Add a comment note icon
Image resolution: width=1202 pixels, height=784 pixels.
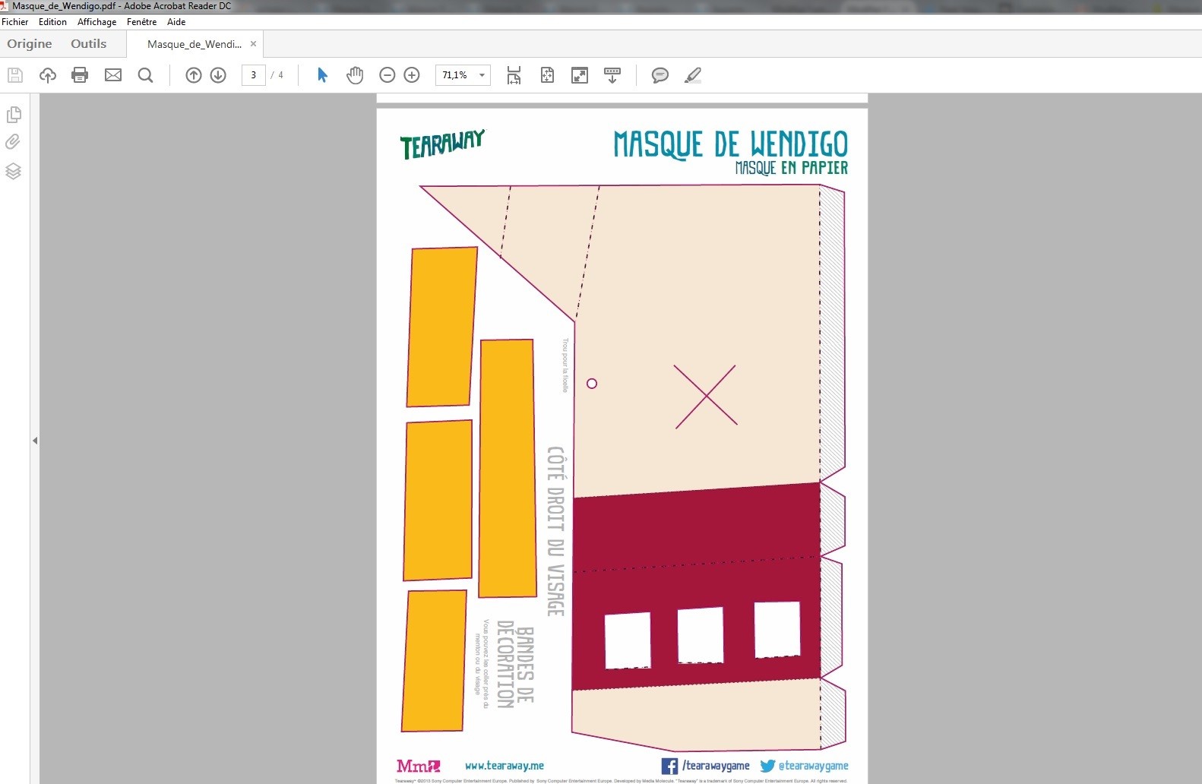pyautogui.click(x=660, y=75)
